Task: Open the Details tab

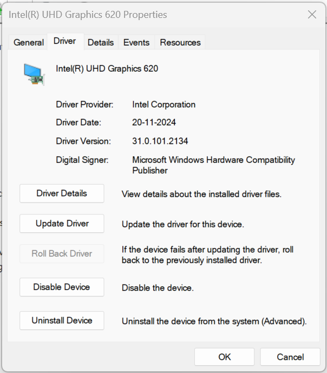Action: (101, 42)
